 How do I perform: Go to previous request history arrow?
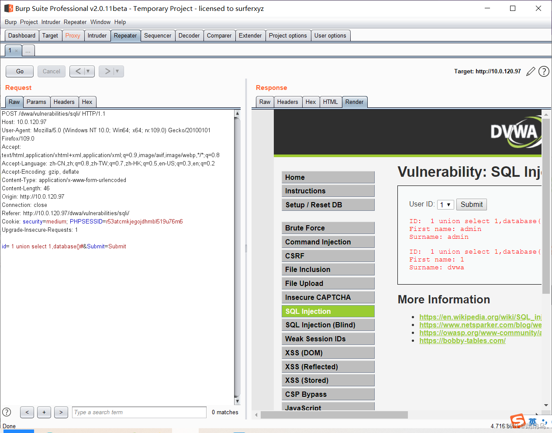[x=78, y=71]
